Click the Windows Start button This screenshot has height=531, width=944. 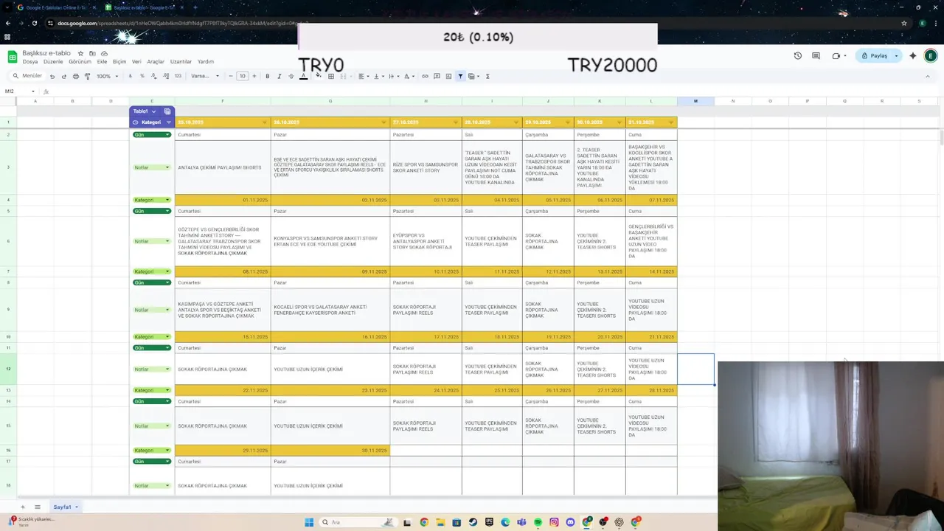coord(309,522)
